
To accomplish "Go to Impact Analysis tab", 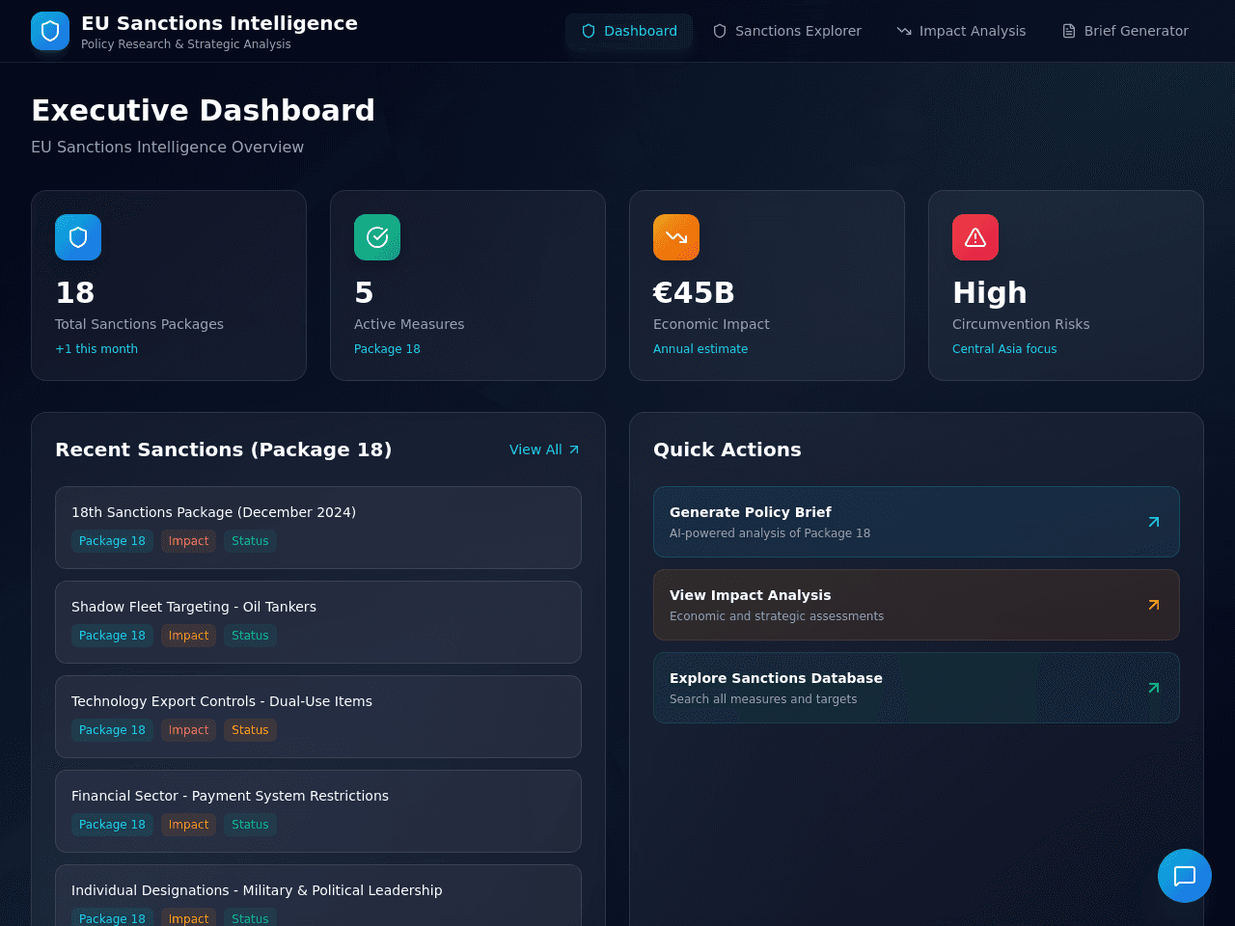I will [x=961, y=31].
